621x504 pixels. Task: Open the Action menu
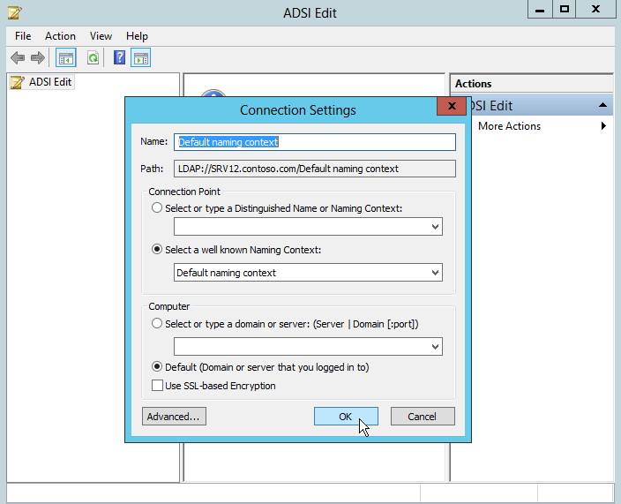60,36
